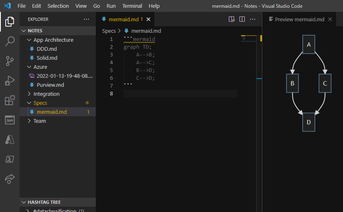Click the preview icon in Preview tab
The width and height of the screenshot is (343, 212).
pos(271,19)
